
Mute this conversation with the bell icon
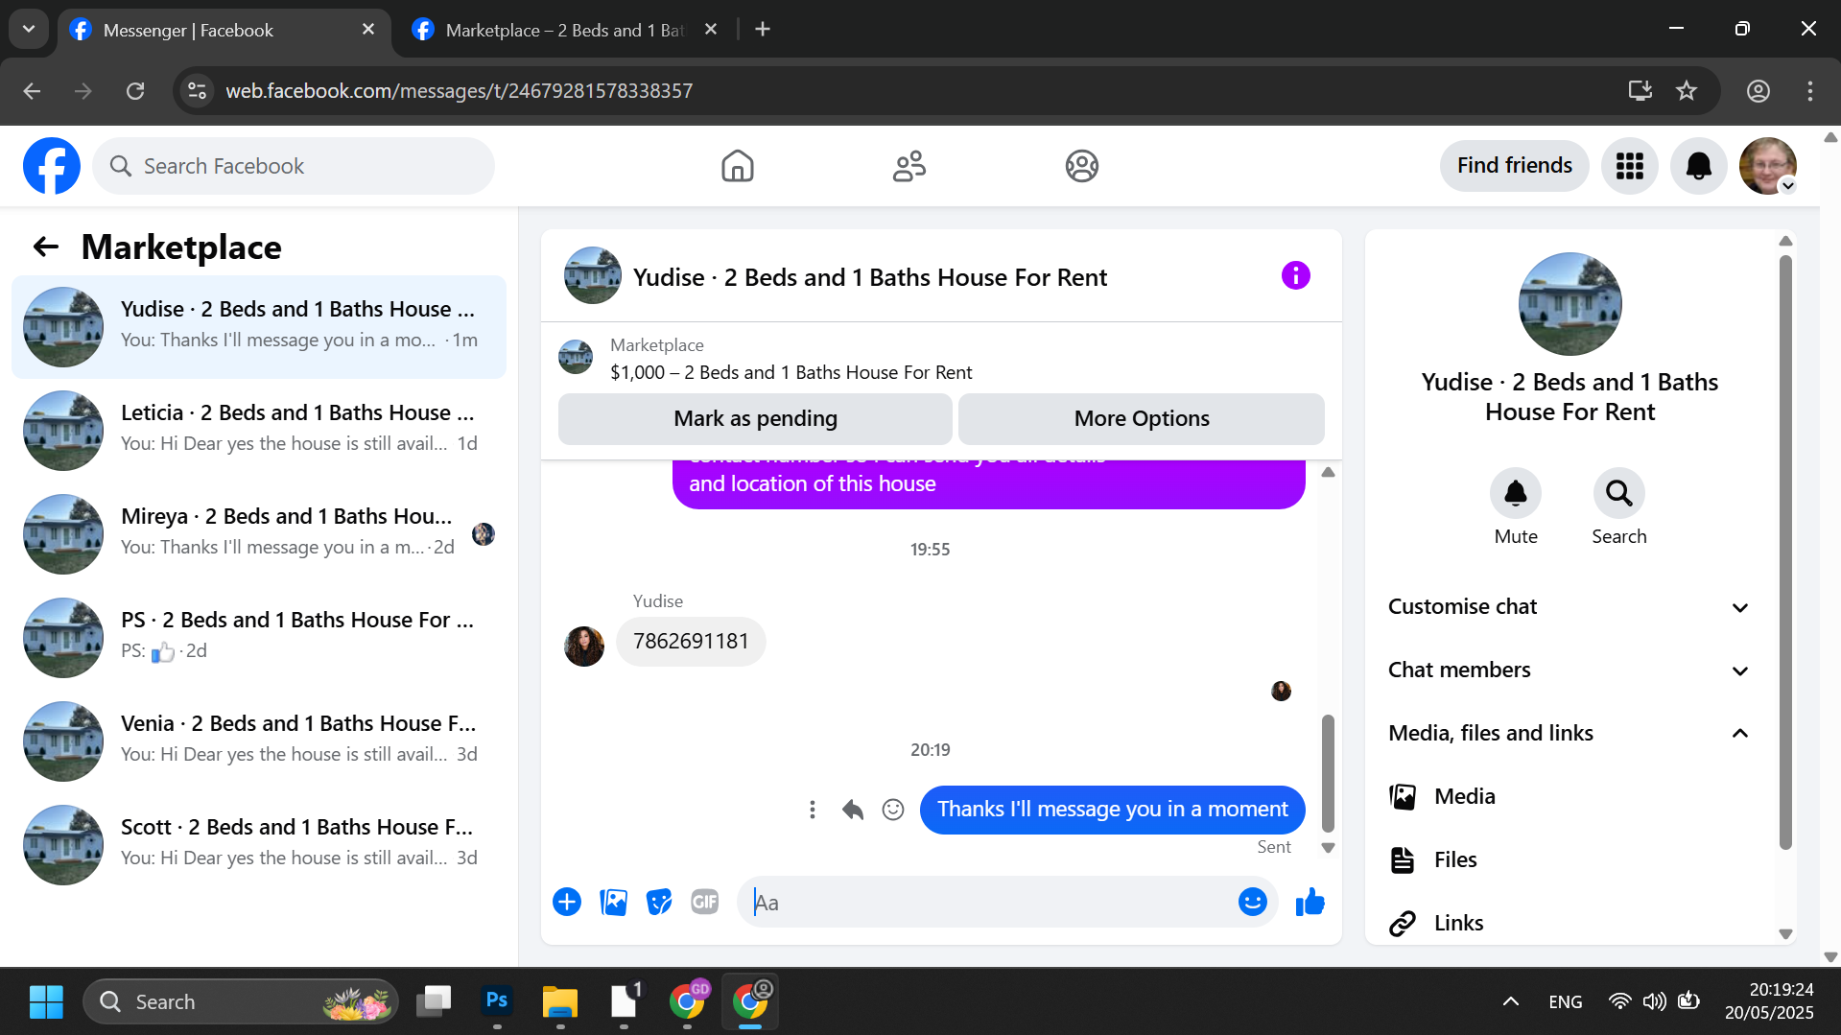[x=1515, y=493]
